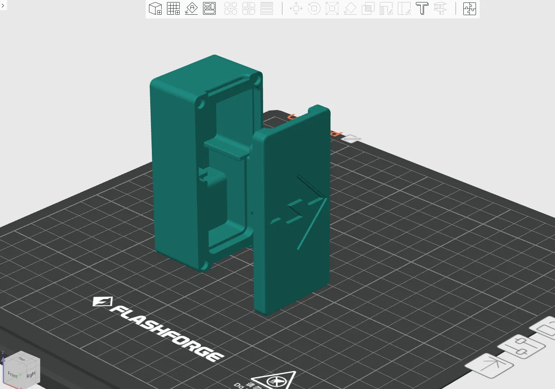Image resolution: width=555 pixels, height=389 pixels.
Task: Expand the collapsed side panel chevron
Action: (3, 5)
